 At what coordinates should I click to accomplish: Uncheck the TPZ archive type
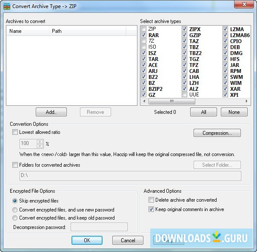tap(184, 65)
